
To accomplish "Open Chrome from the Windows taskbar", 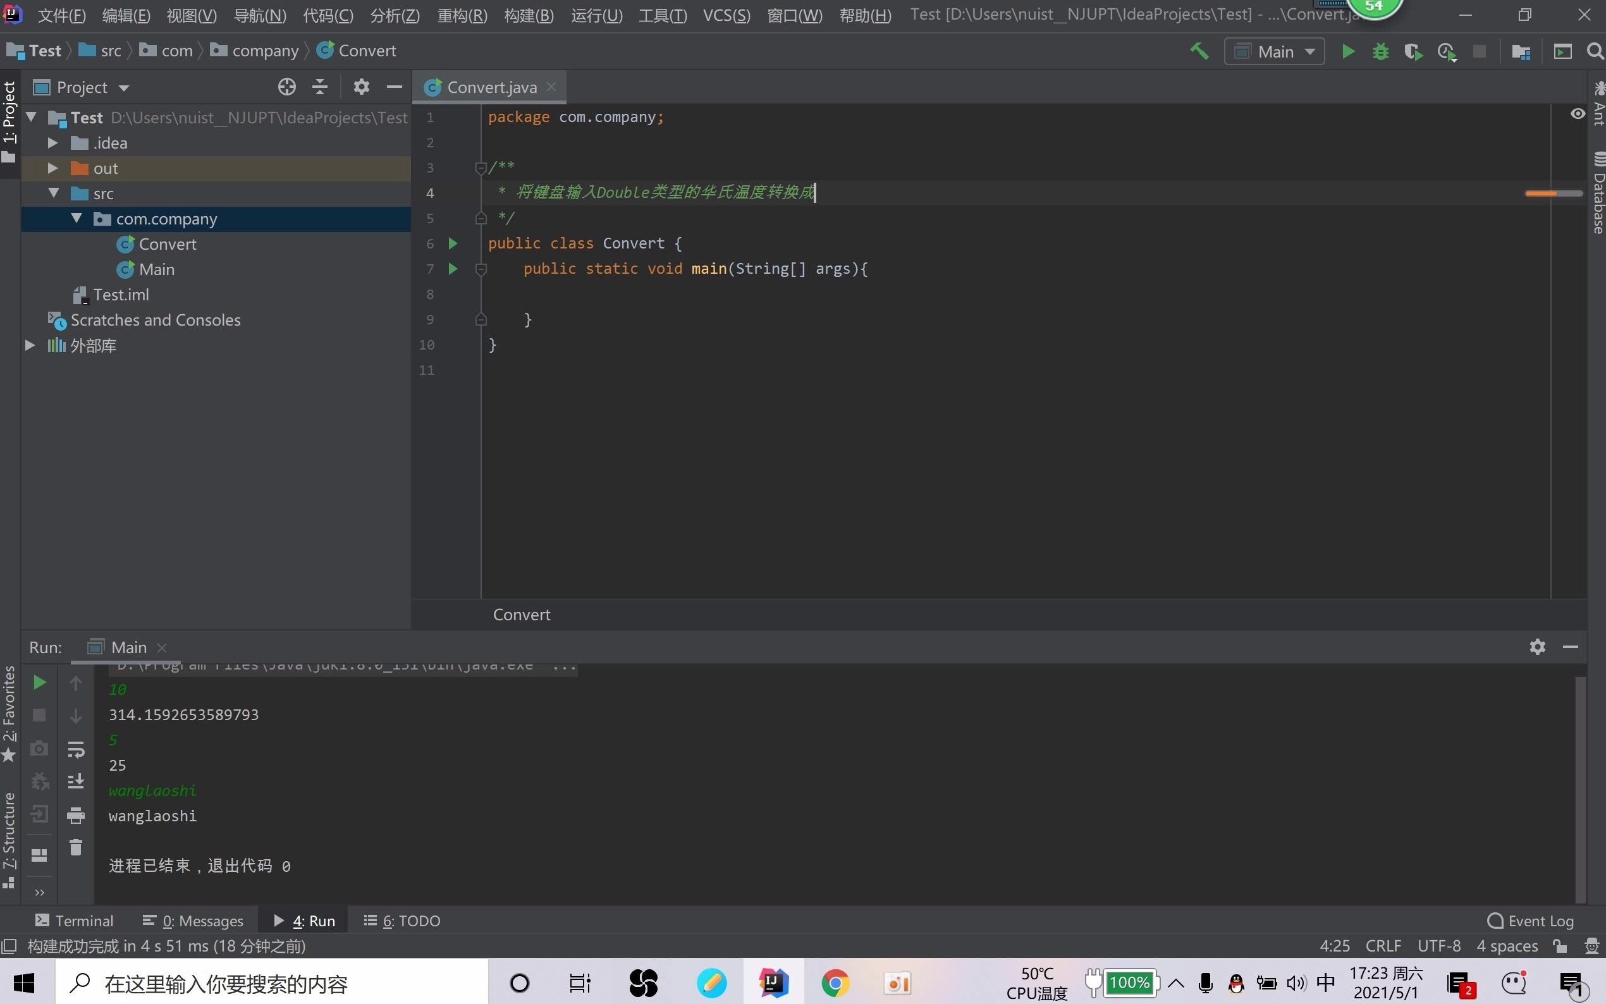I will tap(835, 983).
